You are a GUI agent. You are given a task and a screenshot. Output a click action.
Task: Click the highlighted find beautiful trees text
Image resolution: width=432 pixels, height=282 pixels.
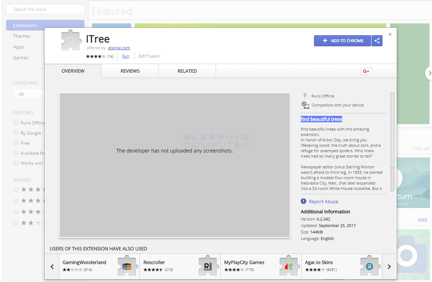(321, 119)
